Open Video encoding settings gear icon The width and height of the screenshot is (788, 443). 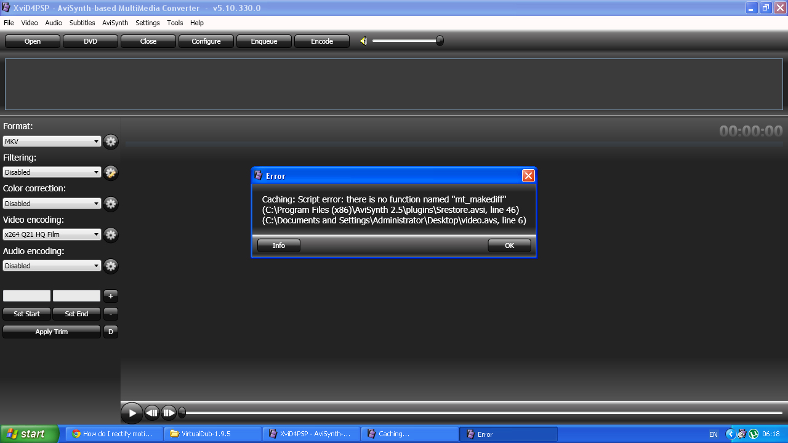[111, 234]
